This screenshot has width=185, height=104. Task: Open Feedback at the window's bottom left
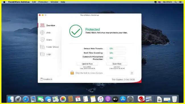pos(46,79)
